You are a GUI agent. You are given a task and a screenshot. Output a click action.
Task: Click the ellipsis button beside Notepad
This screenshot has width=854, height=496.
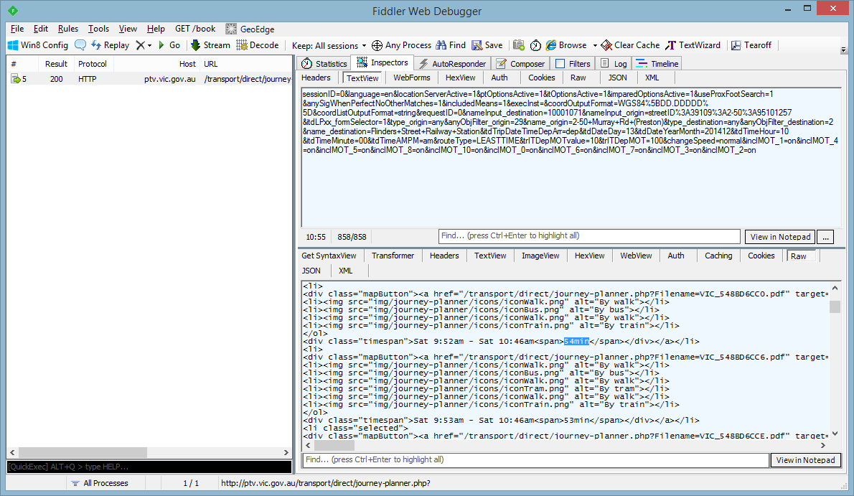(x=826, y=237)
